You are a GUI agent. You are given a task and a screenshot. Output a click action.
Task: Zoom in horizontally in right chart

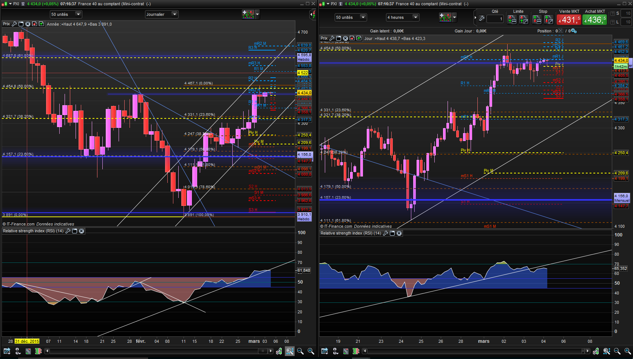(x=628, y=351)
